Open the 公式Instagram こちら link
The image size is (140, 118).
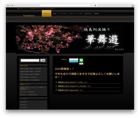click(80, 90)
